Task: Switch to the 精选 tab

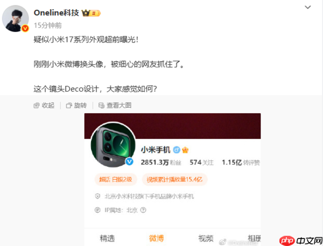Action: (107, 238)
